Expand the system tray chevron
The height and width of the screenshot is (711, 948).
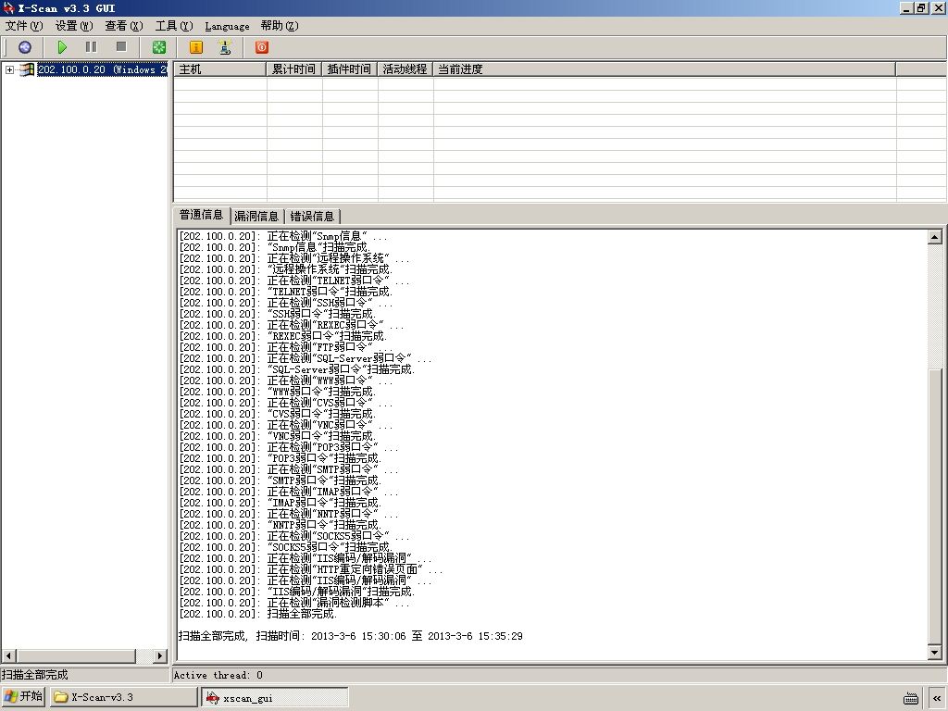pyautogui.click(x=937, y=698)
